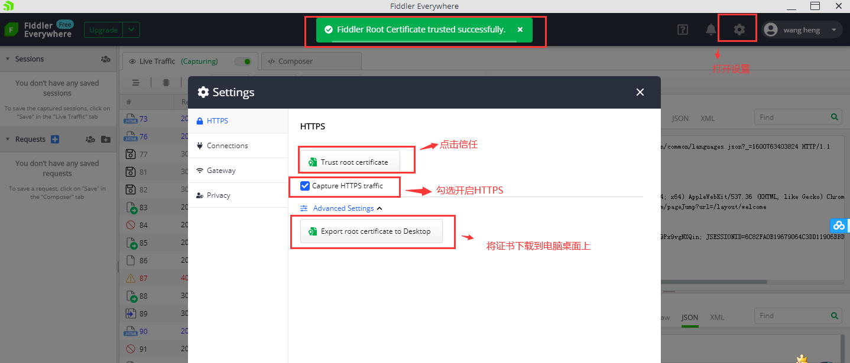850x363 pixels.
Task: Click the request search magnifier icon
Action: 835,117
